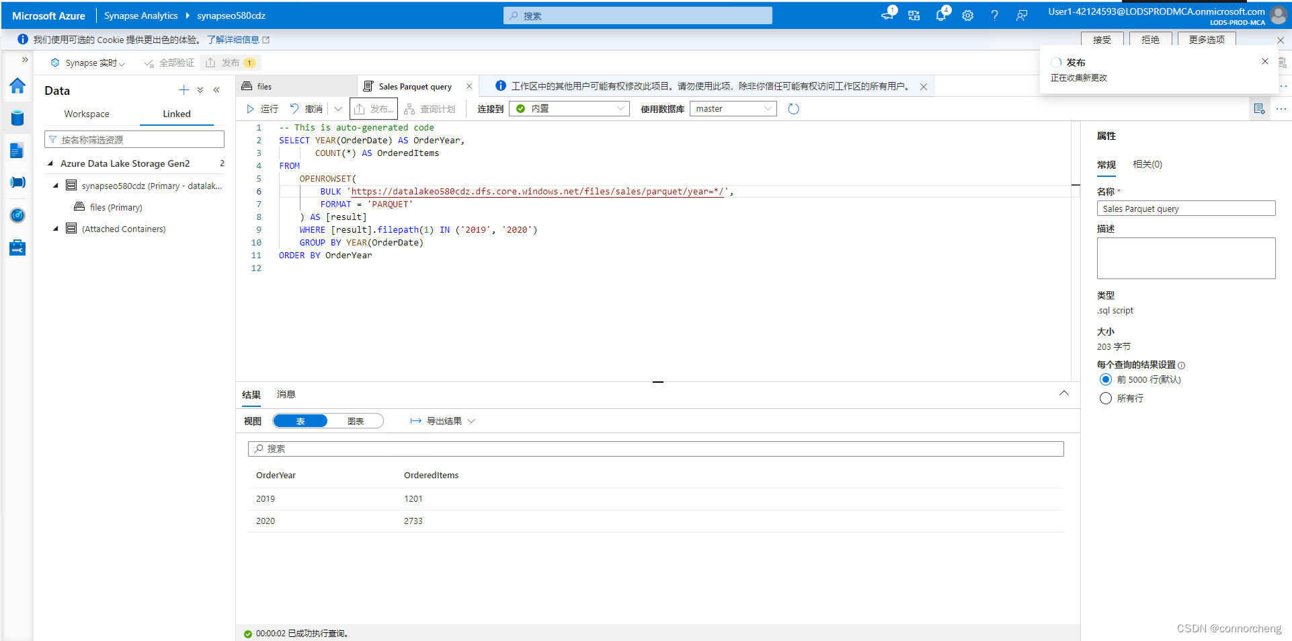Refresh the database list
The width and height of the screenshot is (1292, 641).
pyautogui.click(x=793, y=109)
